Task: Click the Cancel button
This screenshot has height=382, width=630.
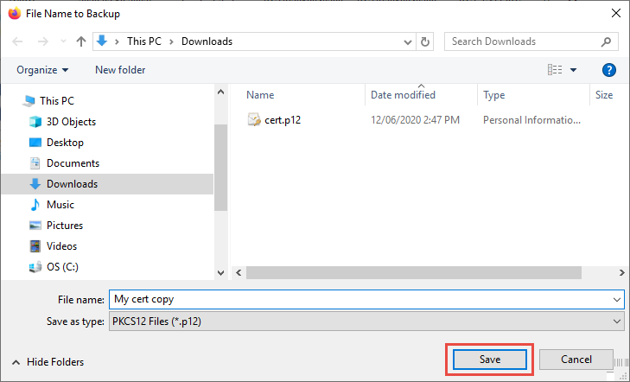Action: [576, 359]
